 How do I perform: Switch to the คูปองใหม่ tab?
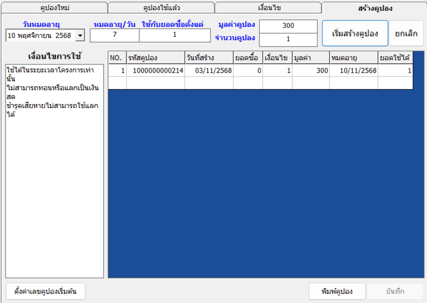[54, 8]
